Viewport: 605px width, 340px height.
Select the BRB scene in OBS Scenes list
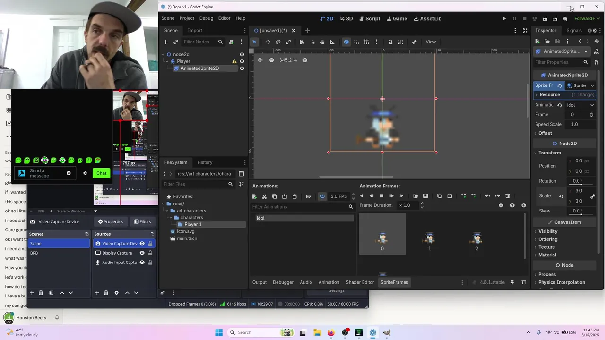click(59, 253)
